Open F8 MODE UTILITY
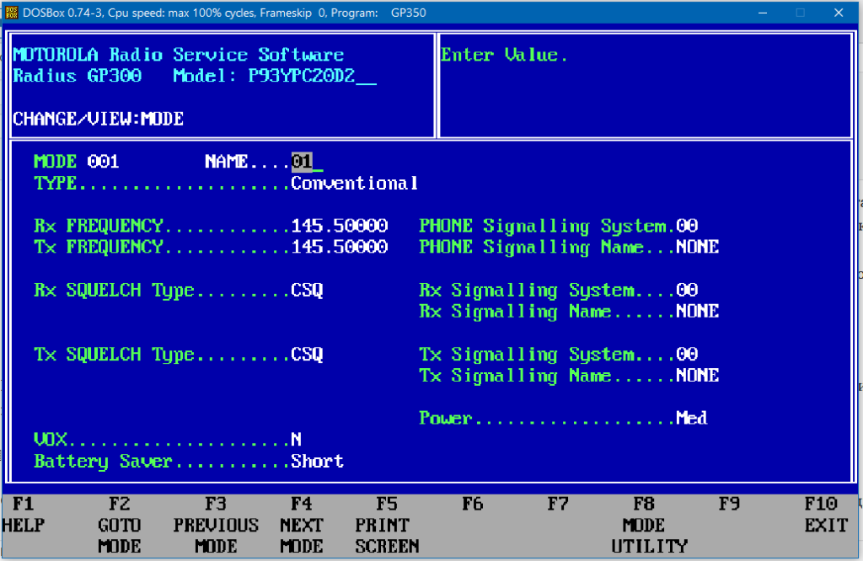This screenshot has height=561, width=863. click(650, 526)
